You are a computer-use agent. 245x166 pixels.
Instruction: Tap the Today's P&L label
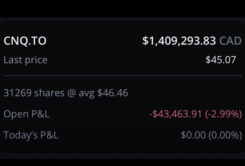coord(31,135)
